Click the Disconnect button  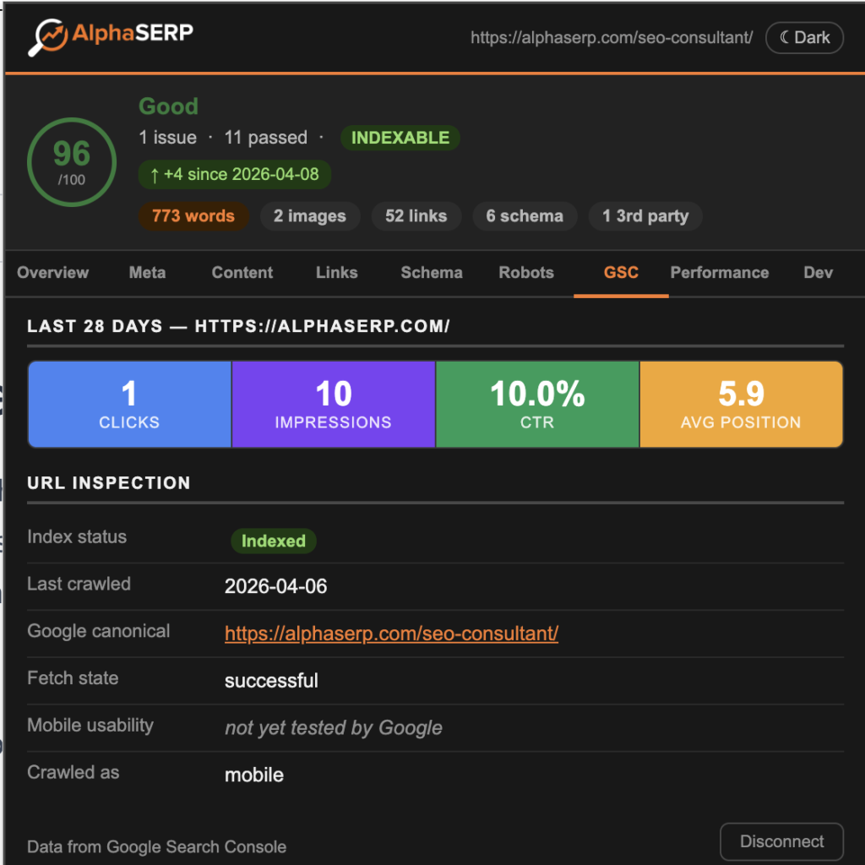(781, 841)
